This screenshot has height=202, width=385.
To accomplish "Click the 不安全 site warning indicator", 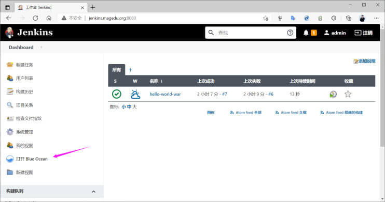I will 72,18.
